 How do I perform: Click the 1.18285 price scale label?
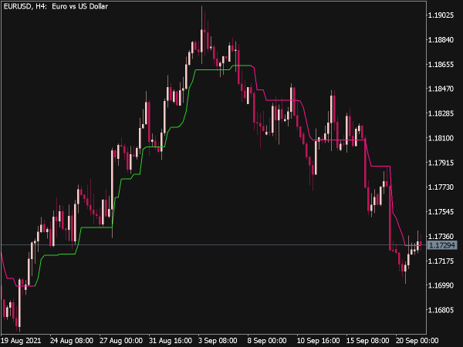441,113
